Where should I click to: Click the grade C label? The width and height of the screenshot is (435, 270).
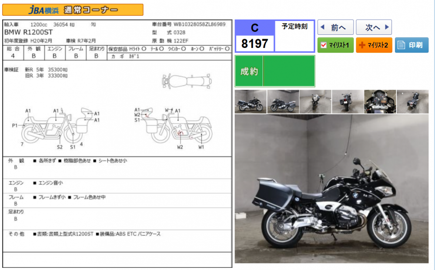(254, 28)
